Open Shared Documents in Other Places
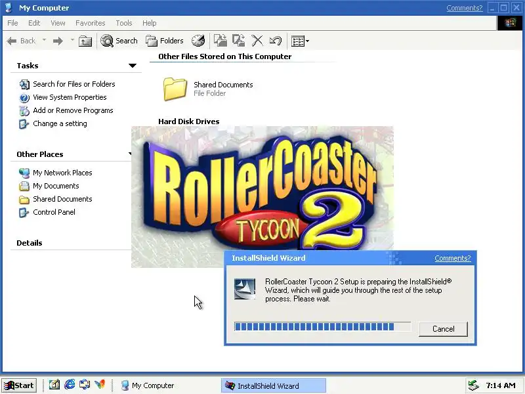 tap(62, 199)
